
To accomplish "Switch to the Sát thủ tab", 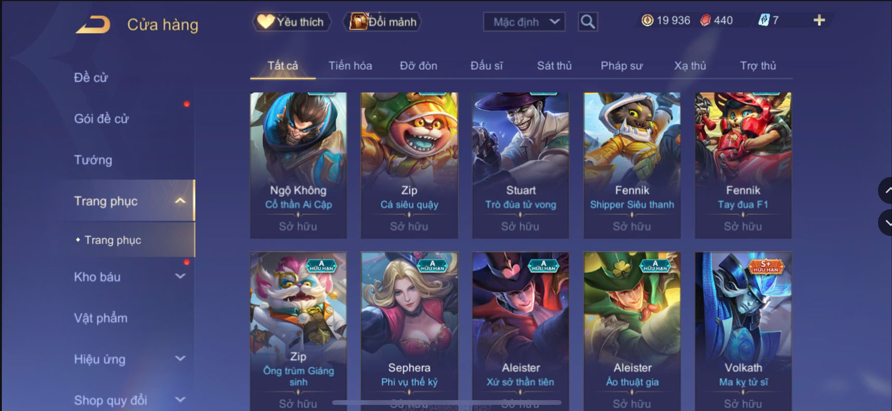I will point(554,66).
